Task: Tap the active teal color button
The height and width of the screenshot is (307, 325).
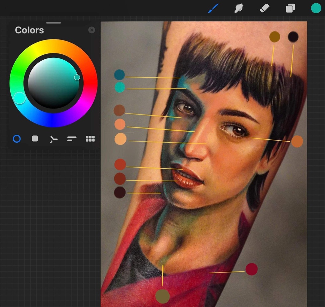Action: [316, 8]
